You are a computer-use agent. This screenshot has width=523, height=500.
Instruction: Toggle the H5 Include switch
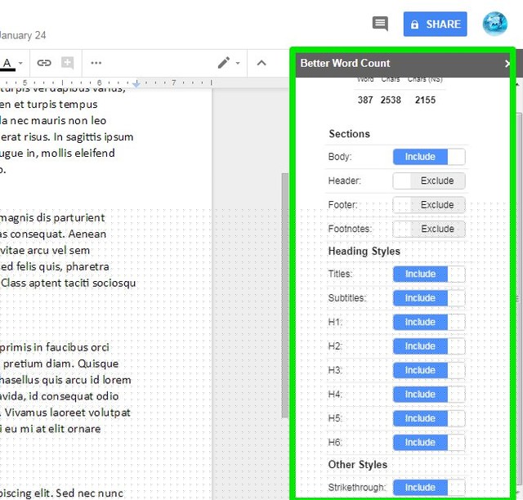click(x=429, y=418)
